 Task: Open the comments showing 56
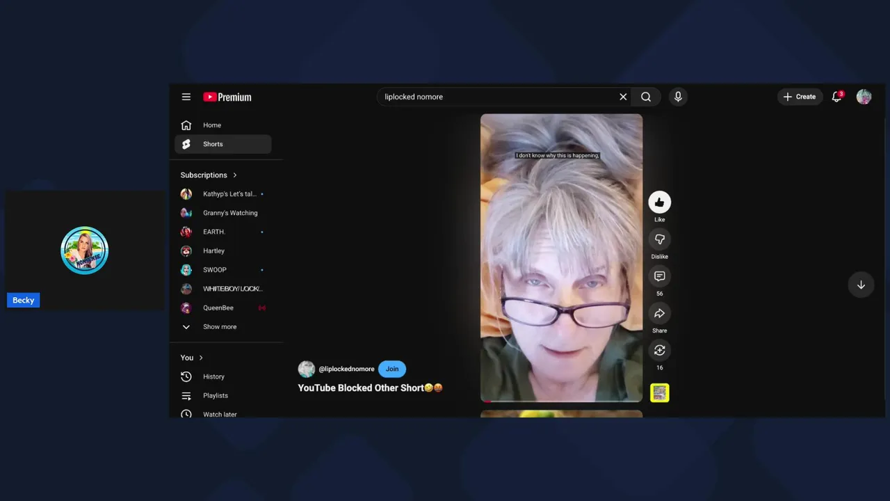click(x=659, y=276)
